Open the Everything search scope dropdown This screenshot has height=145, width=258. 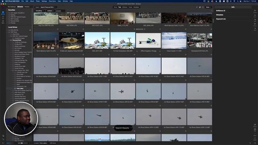pos(40,11)
